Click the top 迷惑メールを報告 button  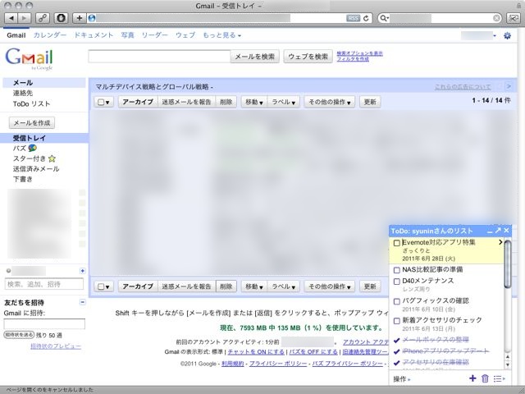click(186, 102)
